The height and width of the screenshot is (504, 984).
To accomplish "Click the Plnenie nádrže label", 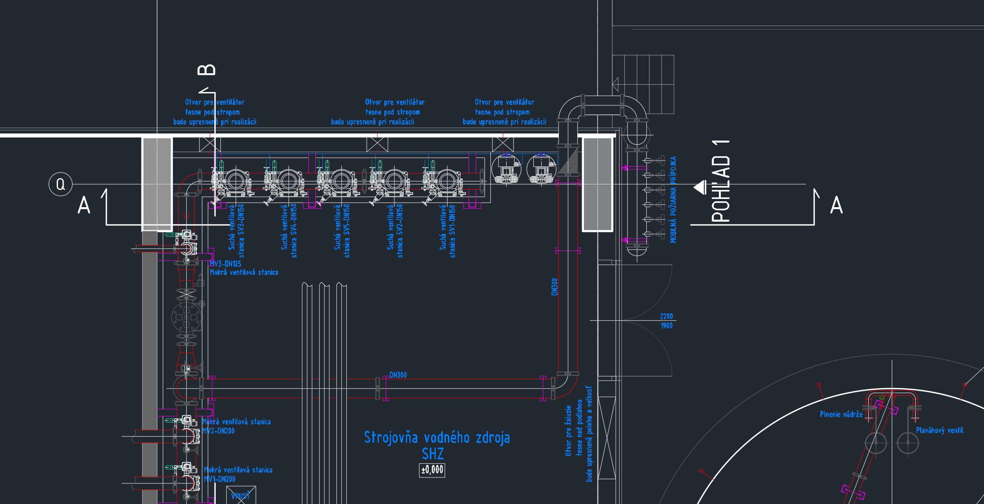I will [841, 414].
